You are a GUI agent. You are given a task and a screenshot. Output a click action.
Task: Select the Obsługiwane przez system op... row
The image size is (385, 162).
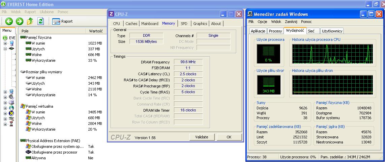click(x=63, y=146)
